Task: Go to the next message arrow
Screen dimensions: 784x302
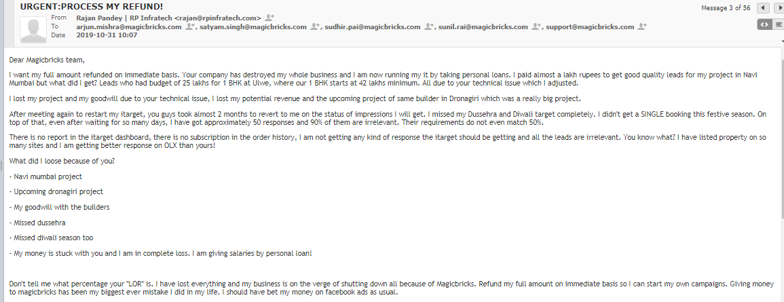Action: [778, 8]
